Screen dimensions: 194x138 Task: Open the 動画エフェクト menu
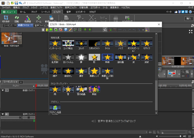click(56, 8)
